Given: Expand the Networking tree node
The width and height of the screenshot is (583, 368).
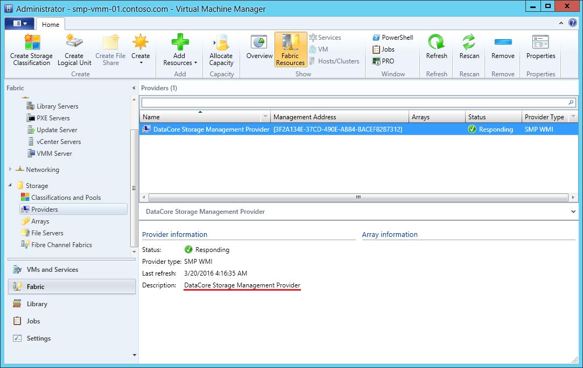Looking at the screenshot, I should click(10, 170).
